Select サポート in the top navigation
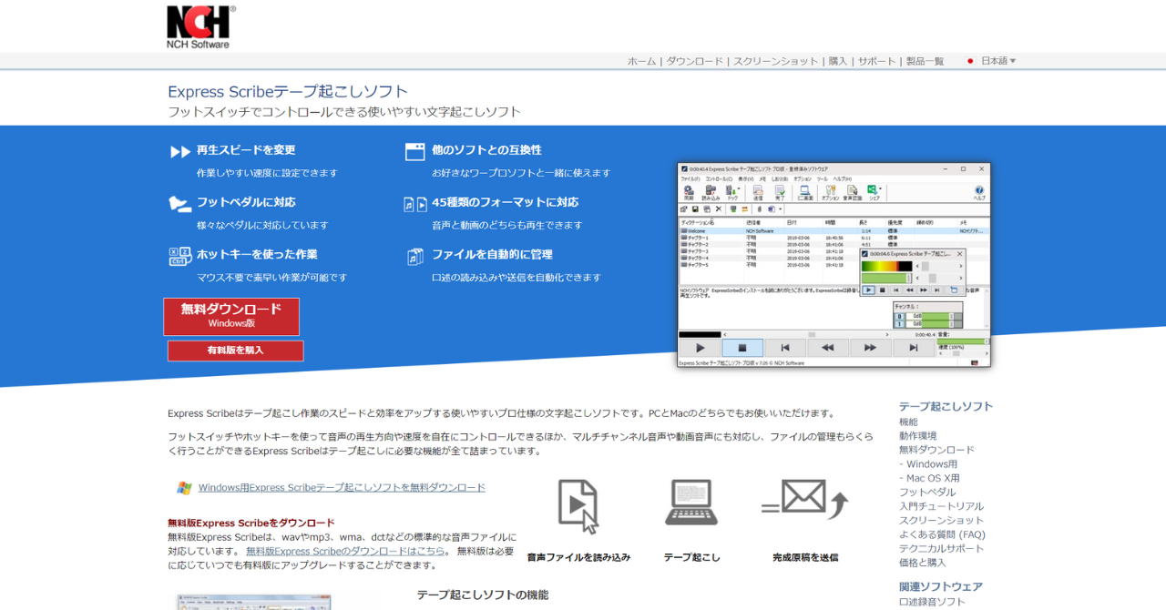1166x610 pixels. (876, 61)
